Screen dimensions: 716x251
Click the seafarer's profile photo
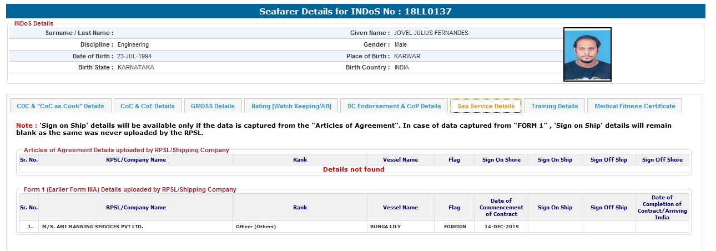pyautogui.click(x=587, y=54)
